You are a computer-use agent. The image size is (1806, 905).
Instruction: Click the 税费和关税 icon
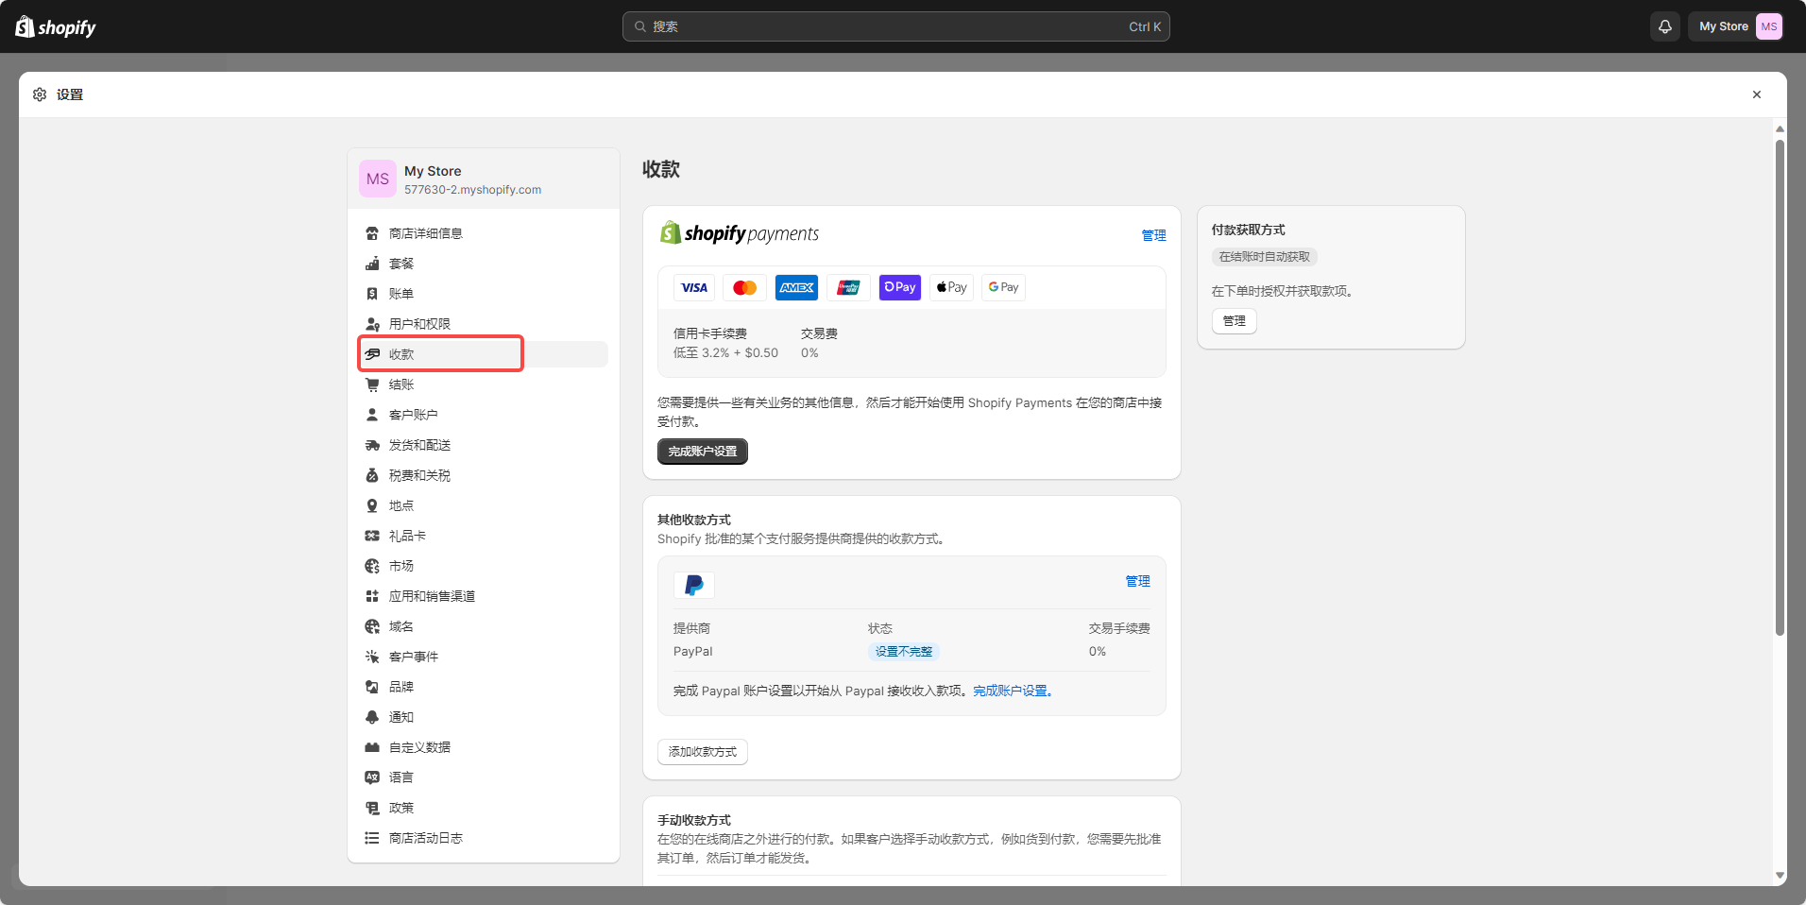point(372,475)
